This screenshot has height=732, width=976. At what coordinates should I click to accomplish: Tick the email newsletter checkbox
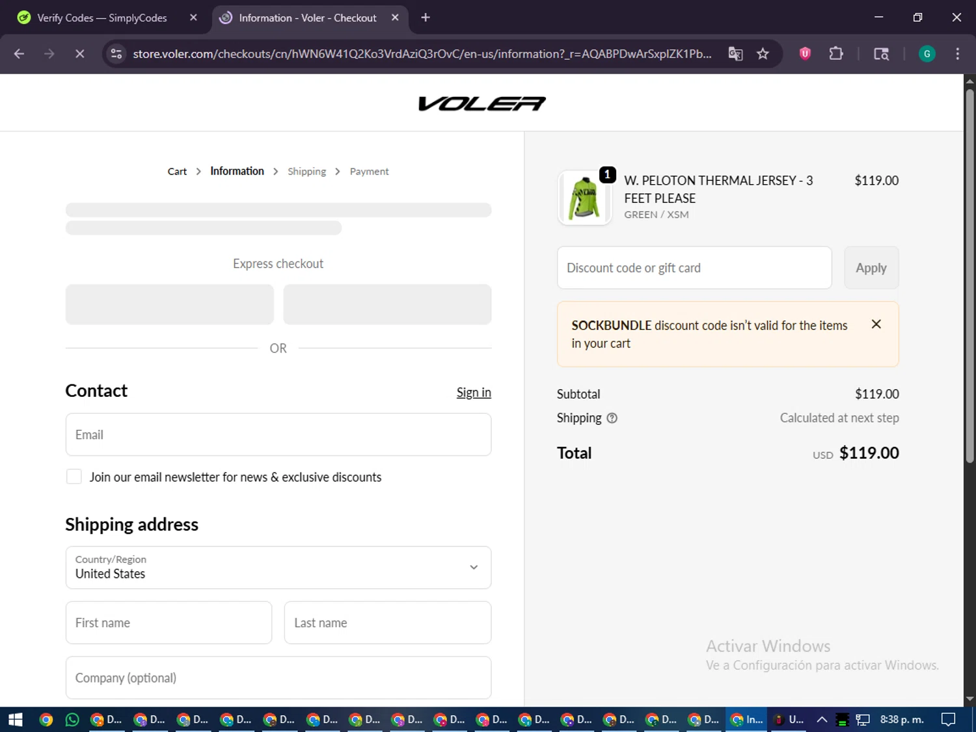(x=74, y=477)
